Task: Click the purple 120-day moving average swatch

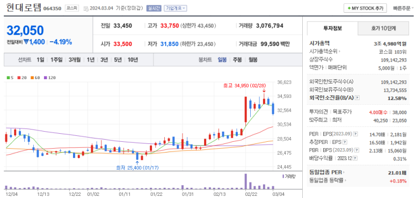Action: pyautogui.click(x=45, y=78)
